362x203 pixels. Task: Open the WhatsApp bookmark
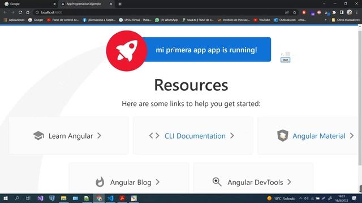pyautogui.click(x=166, y=20)
